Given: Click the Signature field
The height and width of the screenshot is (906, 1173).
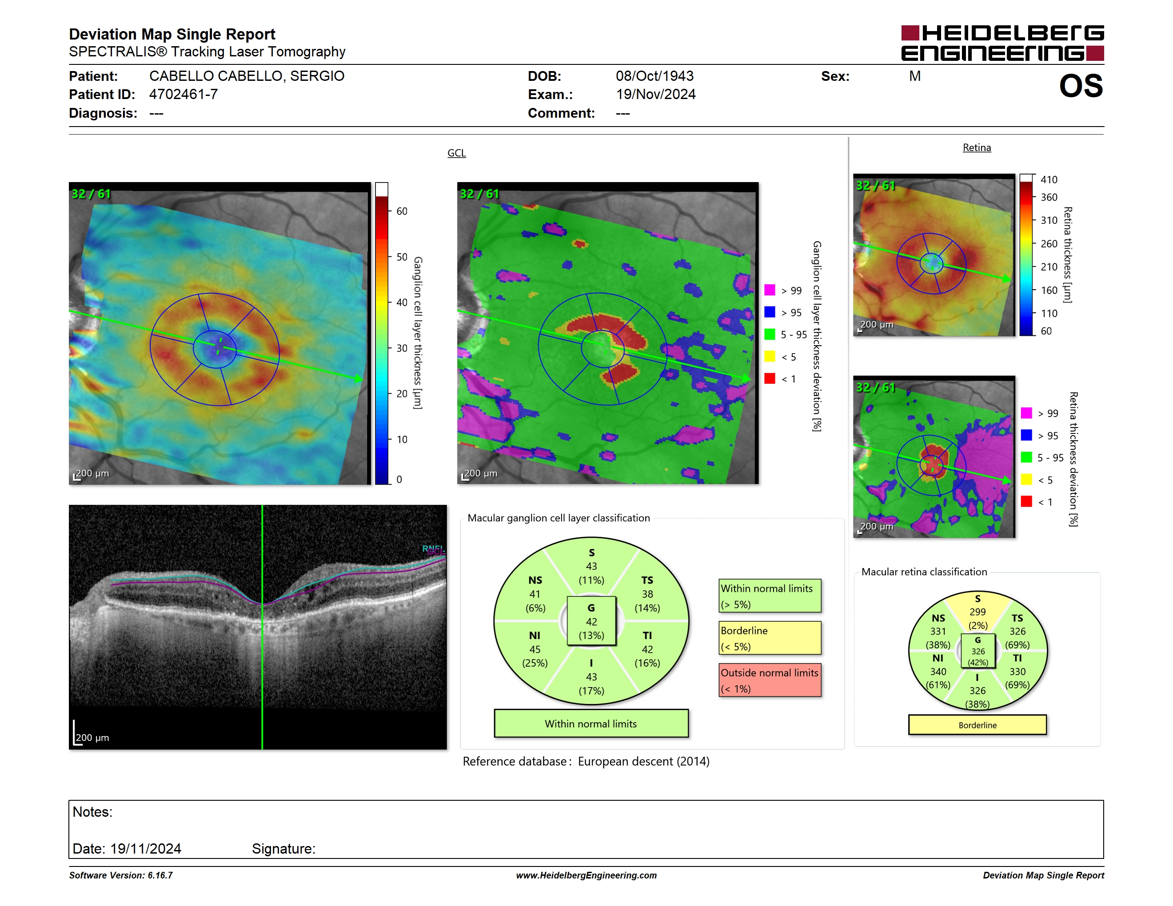Looking at the screenshot, I should [x=283, y=849].
